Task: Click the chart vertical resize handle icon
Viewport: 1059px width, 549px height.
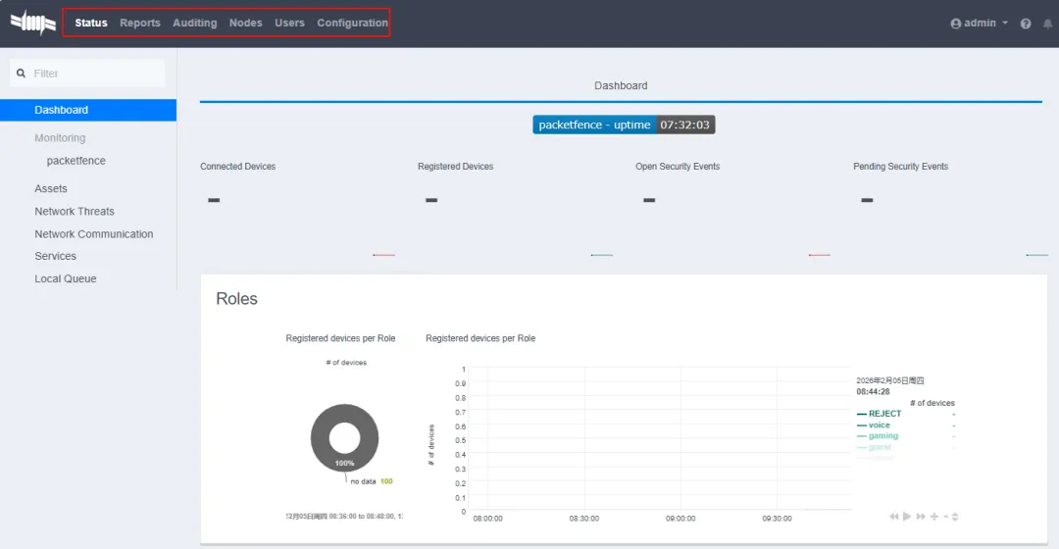Action: coord(955,517)
